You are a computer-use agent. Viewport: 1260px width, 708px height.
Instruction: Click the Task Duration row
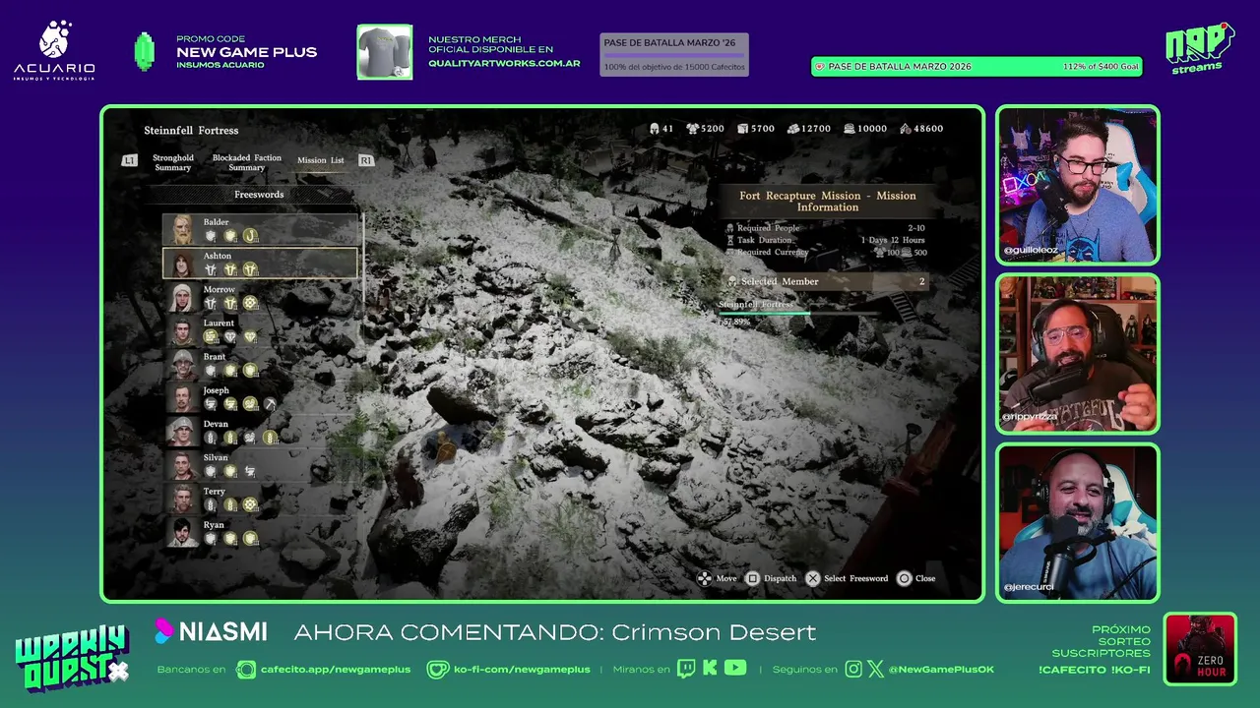(826, 240)
